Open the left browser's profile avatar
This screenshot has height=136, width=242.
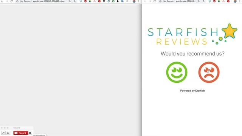[x=134, y=1]
